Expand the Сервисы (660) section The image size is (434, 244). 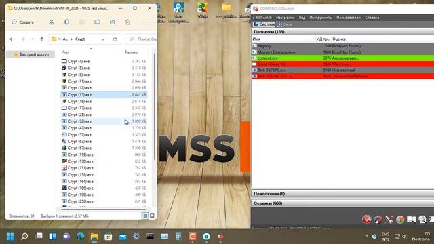pyautogui.click(x=342, y=203)
